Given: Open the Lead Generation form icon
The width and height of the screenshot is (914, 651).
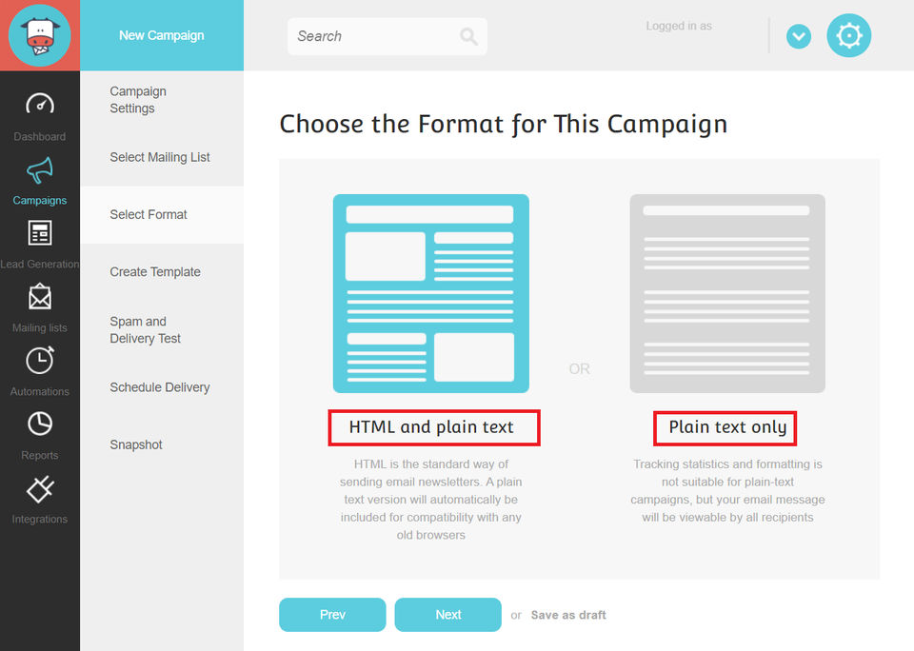Looking at the screenshot, I should [40, 233].
